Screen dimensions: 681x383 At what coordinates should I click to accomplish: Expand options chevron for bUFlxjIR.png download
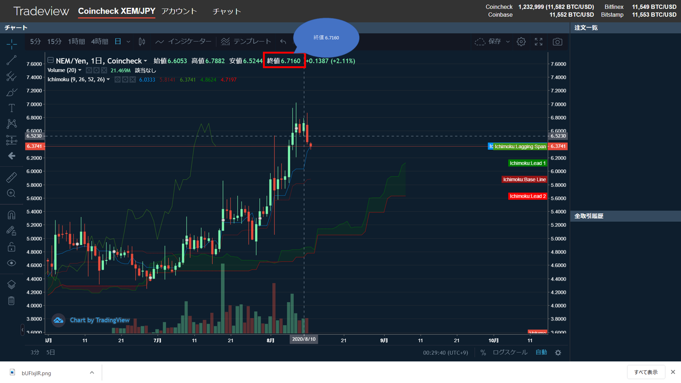click(92, 373)
